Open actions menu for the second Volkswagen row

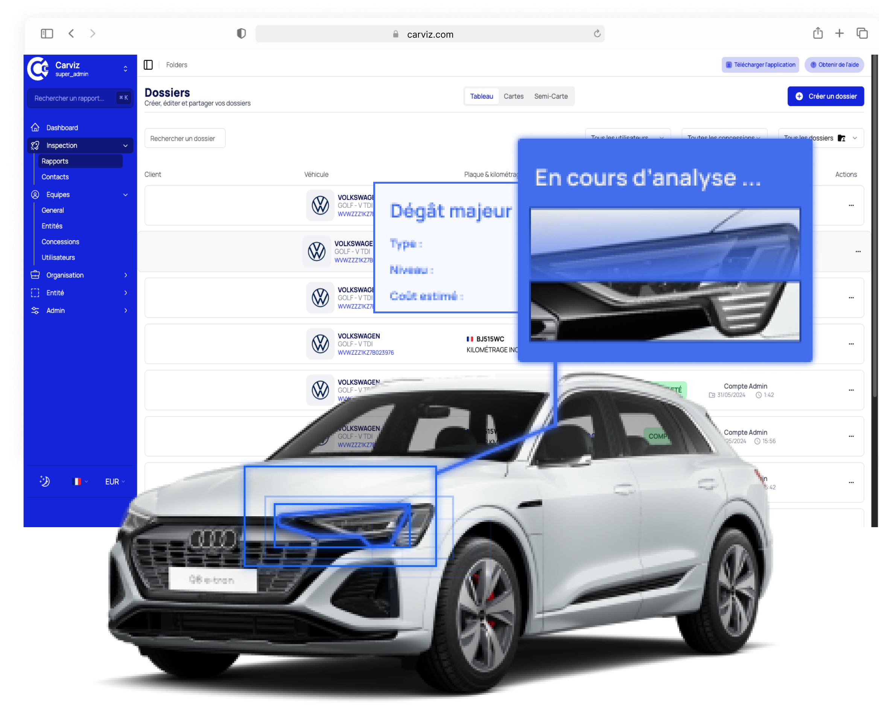tap(858, 252)
